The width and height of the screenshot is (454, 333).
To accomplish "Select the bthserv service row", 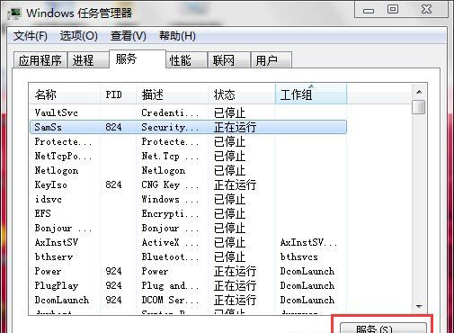I will tap(188, 256).
